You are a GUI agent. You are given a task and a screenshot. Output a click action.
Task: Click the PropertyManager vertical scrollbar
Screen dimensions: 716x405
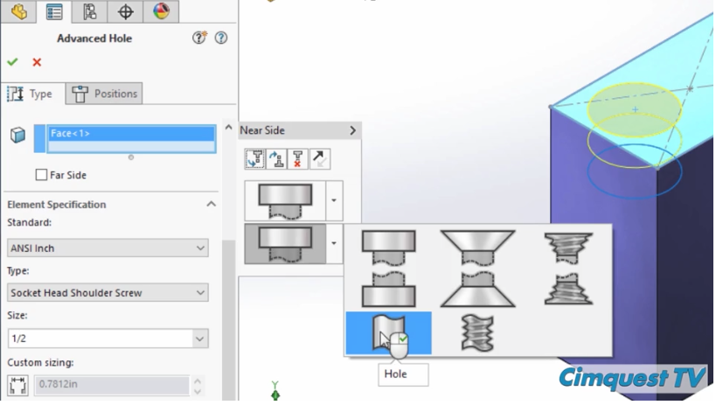228,320
